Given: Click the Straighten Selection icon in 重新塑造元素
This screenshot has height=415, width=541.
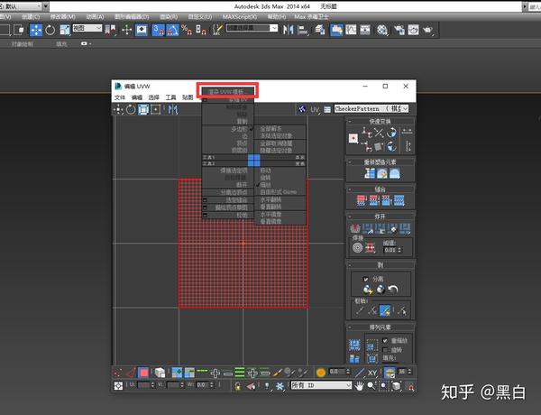Looking at the screenshot, I should click(370, 173).
